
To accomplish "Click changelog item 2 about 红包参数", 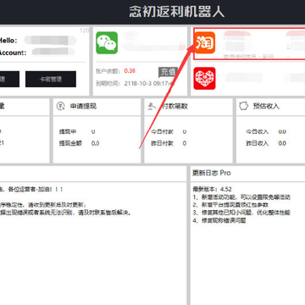I will [x=230, y=205].
